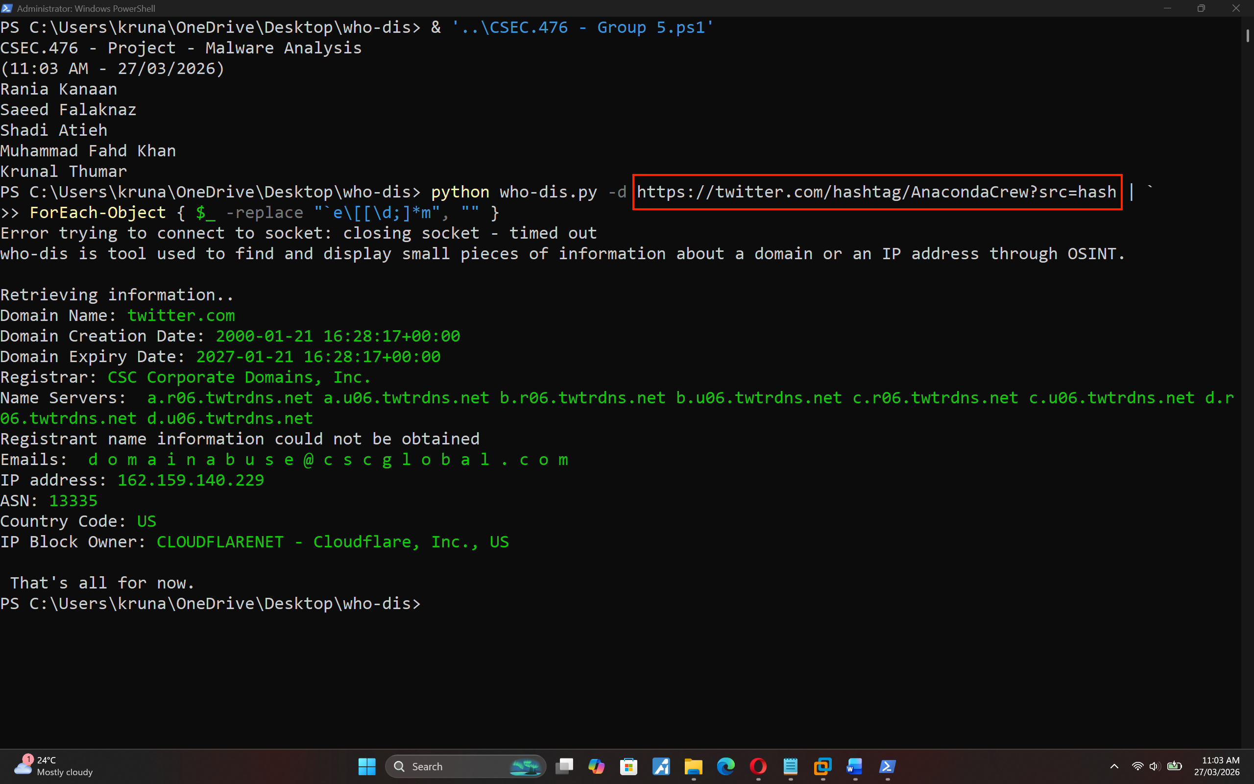This screenshot has height=784, width=1254.
Task: Expand hidden system tray icons chevron
Action: coord(1114,766)
